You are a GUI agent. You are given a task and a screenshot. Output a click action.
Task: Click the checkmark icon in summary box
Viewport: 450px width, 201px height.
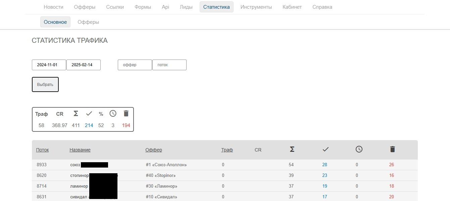click(89, 114)
